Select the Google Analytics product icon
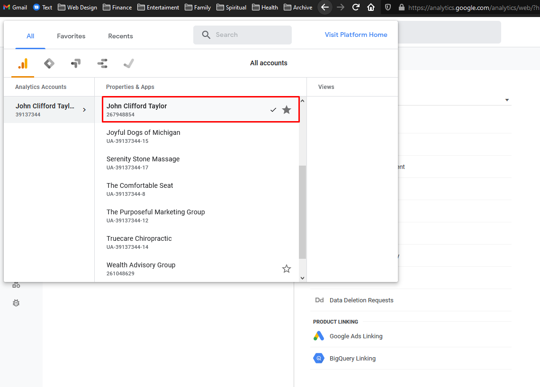The image size is (540, 387). (x=23, y=64)
